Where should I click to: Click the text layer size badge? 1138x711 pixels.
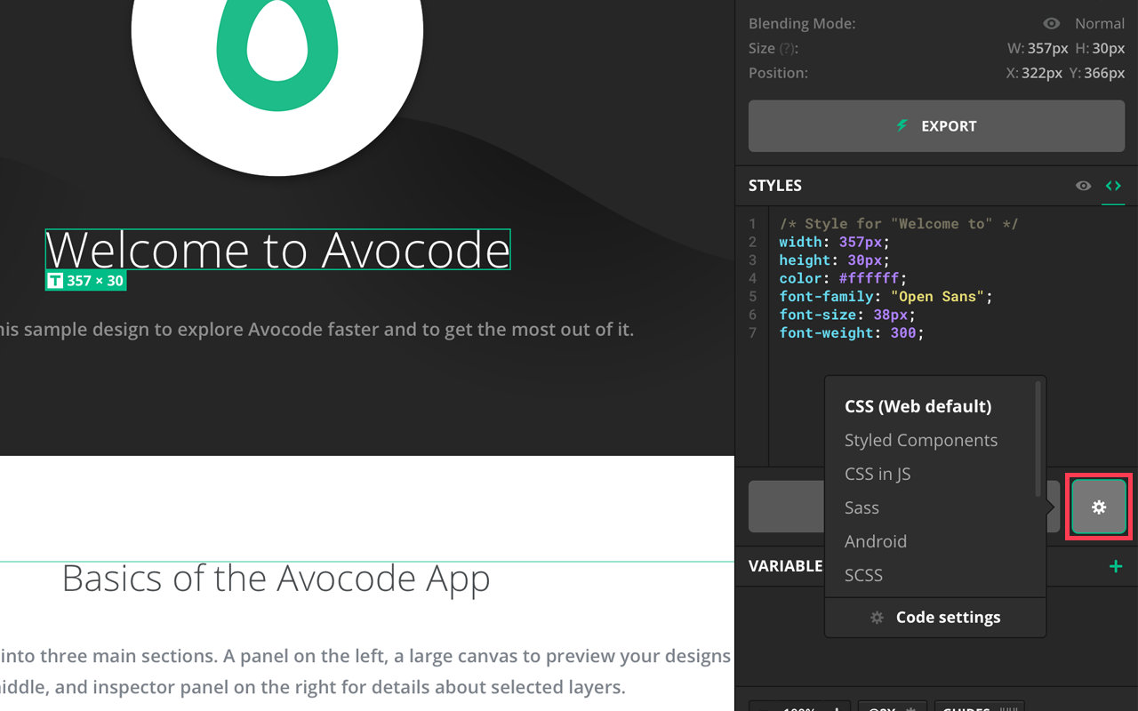(x=85, y=281)
